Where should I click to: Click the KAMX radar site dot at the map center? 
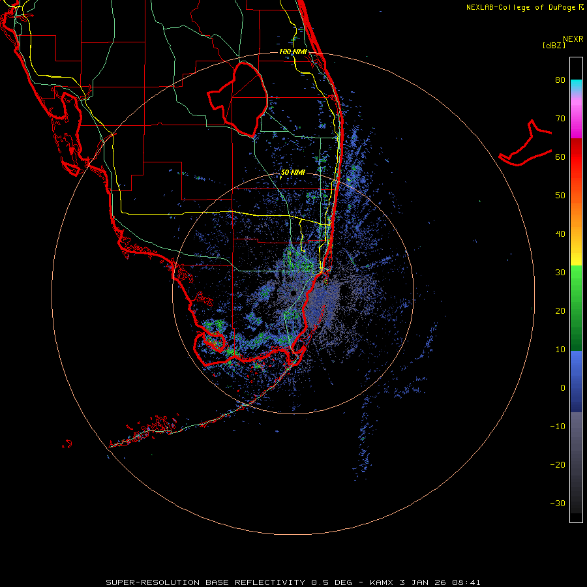[x=293, y=293]
